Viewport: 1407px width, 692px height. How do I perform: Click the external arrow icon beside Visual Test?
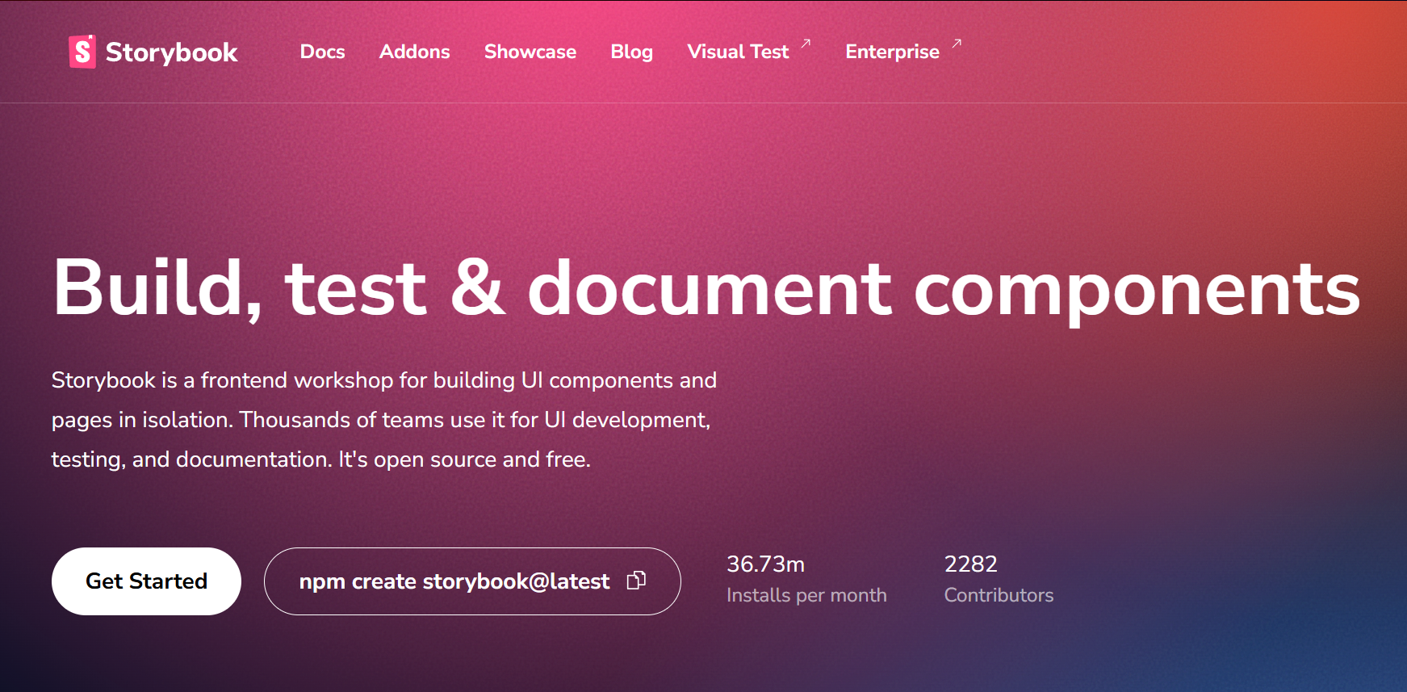tap(806, 44)
